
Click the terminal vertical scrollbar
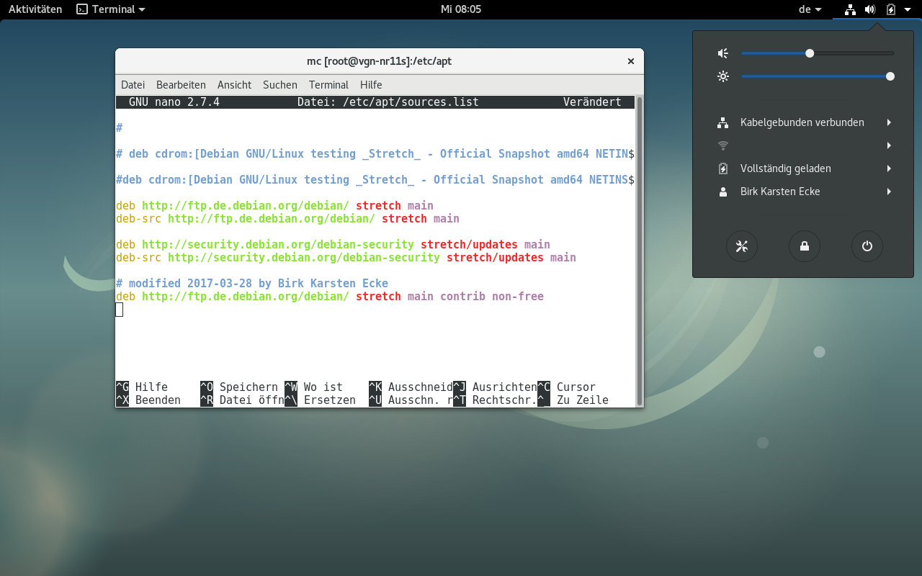tap(639, 251)
